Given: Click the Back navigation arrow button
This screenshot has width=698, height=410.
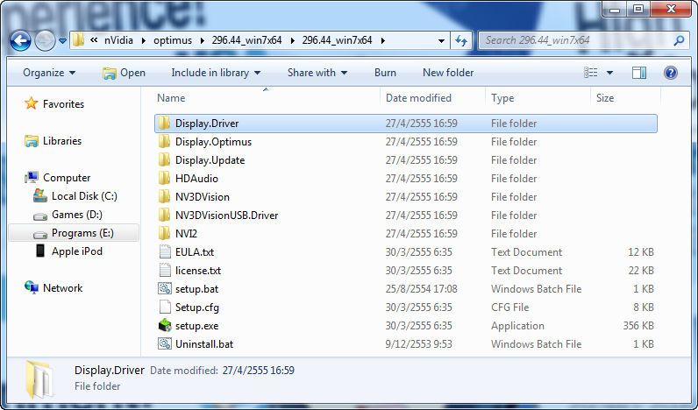Looking at the screenshot, I should click(21, 40).
